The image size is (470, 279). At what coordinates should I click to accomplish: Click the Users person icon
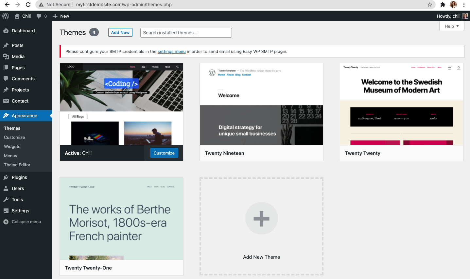[6, 189]
